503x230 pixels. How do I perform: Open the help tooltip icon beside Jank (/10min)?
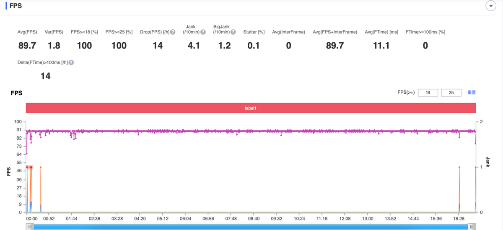(x=203, y=32)
